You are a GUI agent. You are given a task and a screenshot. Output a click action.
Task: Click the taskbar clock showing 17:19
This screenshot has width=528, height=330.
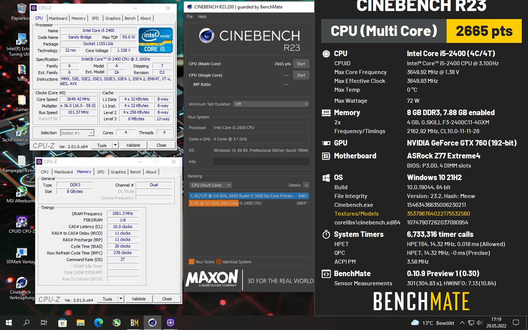496,323
